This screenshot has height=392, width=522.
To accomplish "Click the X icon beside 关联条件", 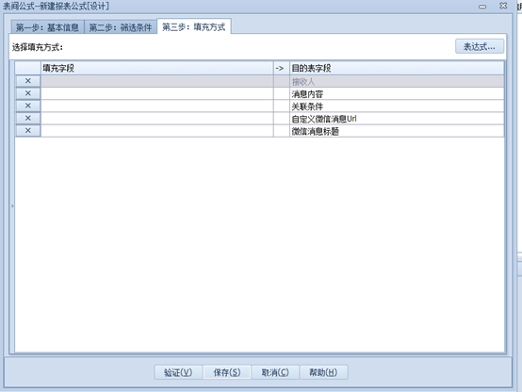I will point(28,106).
